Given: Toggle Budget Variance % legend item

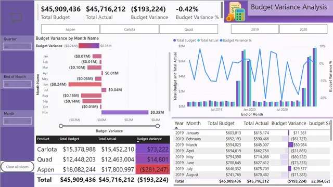Looking at the screenshot, I should point(236,41).
